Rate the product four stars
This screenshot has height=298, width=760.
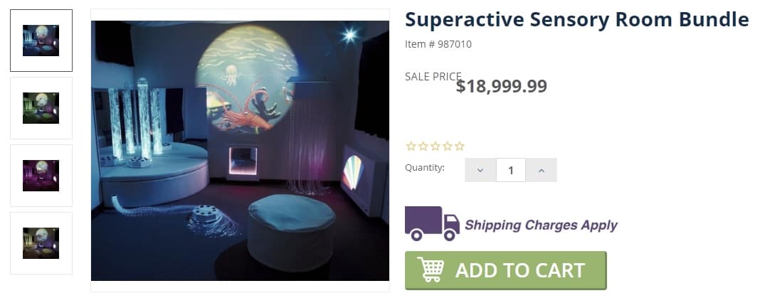pos(448,146)
